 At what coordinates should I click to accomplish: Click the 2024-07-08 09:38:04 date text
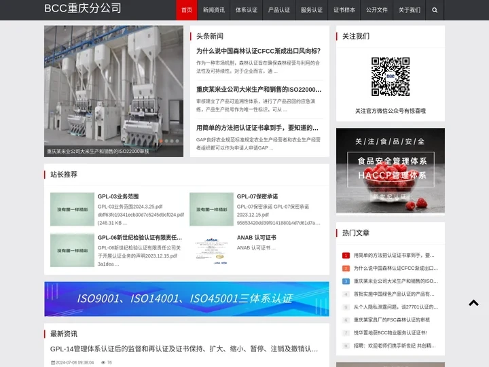[x=75, y=362]
